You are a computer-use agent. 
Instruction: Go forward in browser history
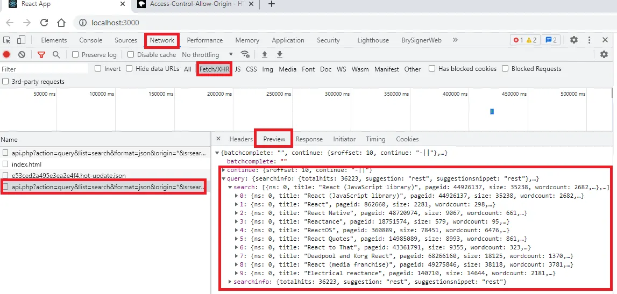27,23
